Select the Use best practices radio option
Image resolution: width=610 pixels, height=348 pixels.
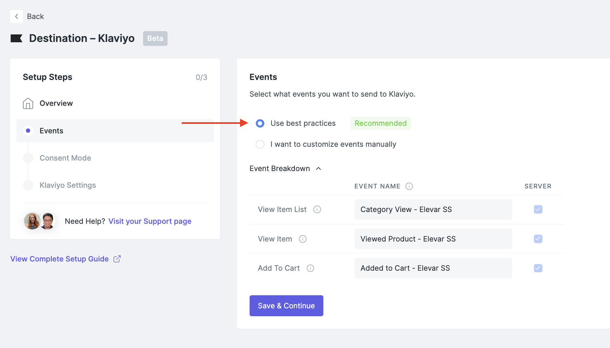pos(260,123)
